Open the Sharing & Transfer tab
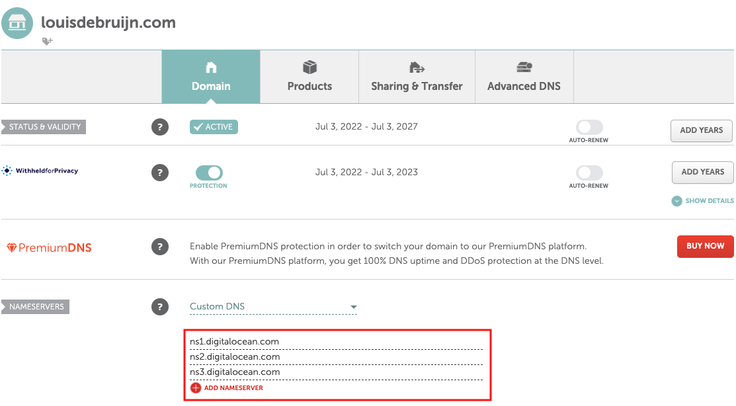The image size is (736, 406). 417,77
